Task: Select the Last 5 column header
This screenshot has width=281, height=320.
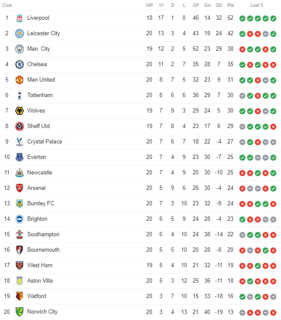Action: [257, 5]
